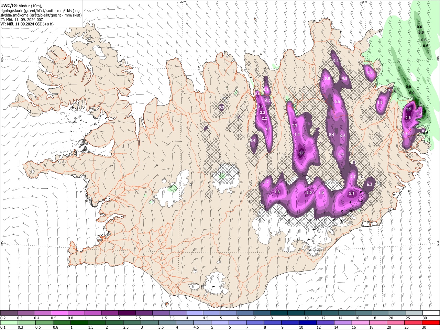Click the snow scale swatch between 1.5 and 2
The width and height of the screenshot is (440, 330).
click(x=110, y=313)
